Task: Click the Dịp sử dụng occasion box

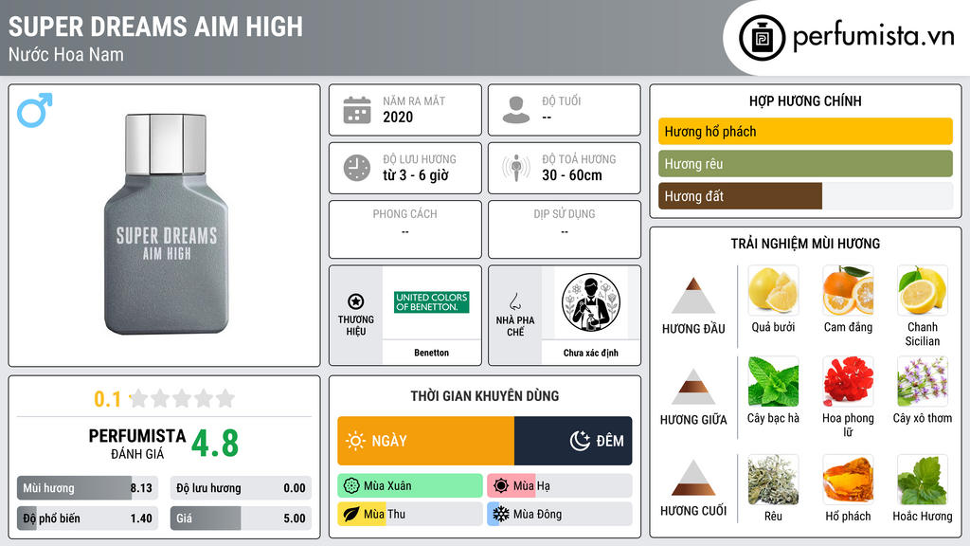Action: tap(565, 229)
